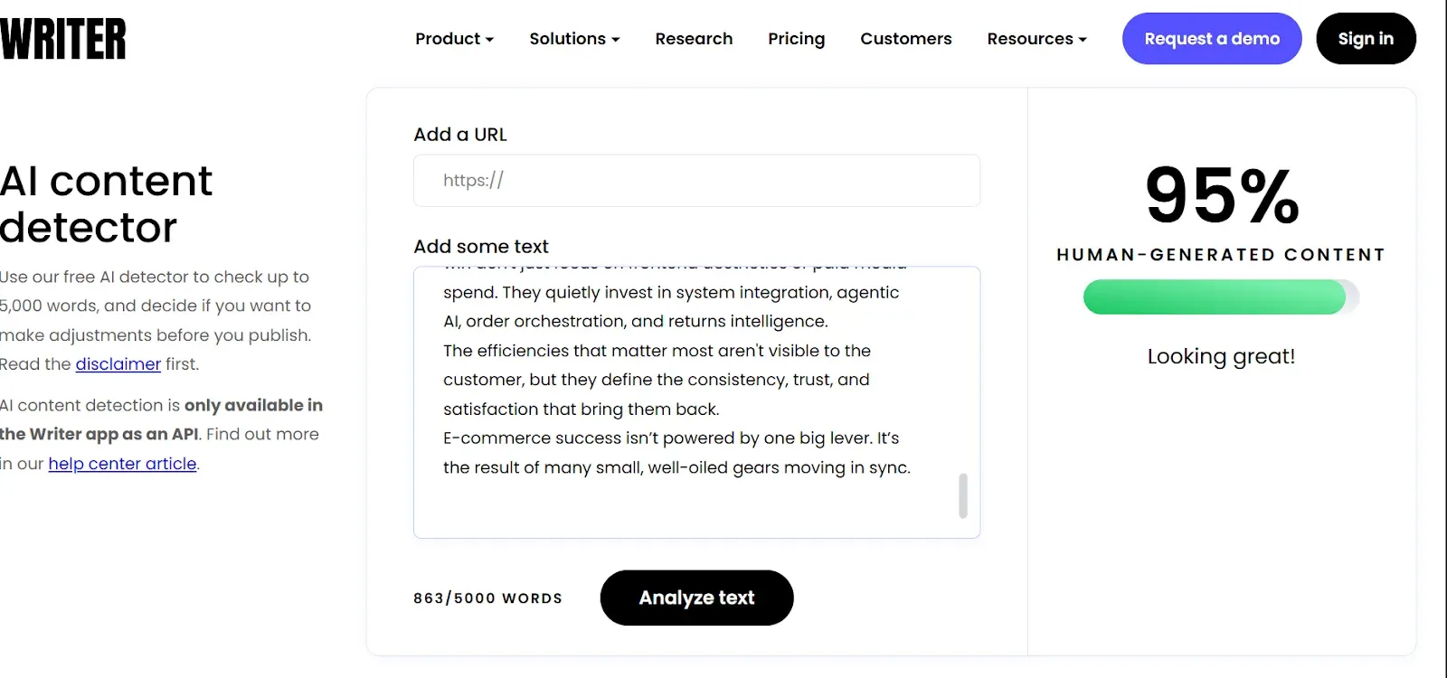Click the WRITER logo
The width and height of the screenshot is (1447, 678).
click(x=63, y=38)
